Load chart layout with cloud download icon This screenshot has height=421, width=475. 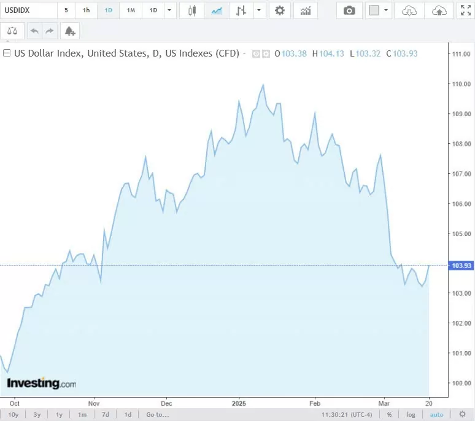pyautogui.click(x=409, y=10)
